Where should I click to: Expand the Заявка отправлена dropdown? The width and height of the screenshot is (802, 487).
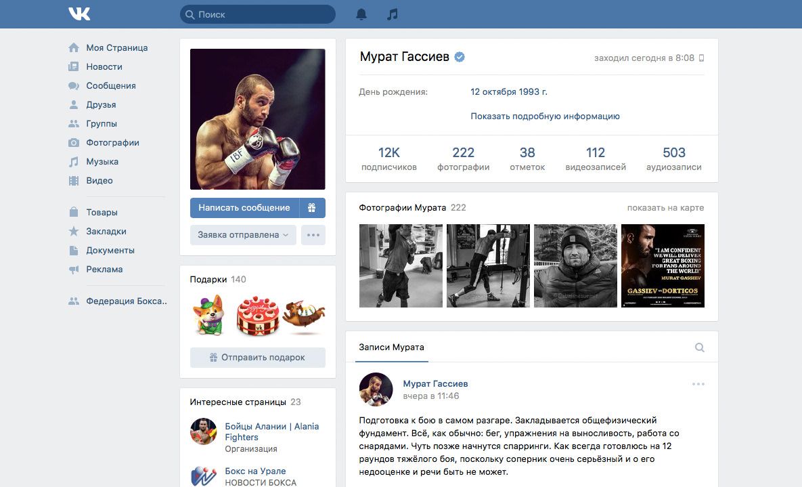pos(243,235)
